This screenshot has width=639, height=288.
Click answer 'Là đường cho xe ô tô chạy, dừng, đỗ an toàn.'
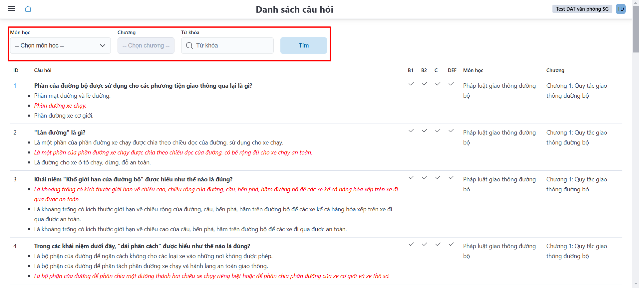[x=93, y=162]
